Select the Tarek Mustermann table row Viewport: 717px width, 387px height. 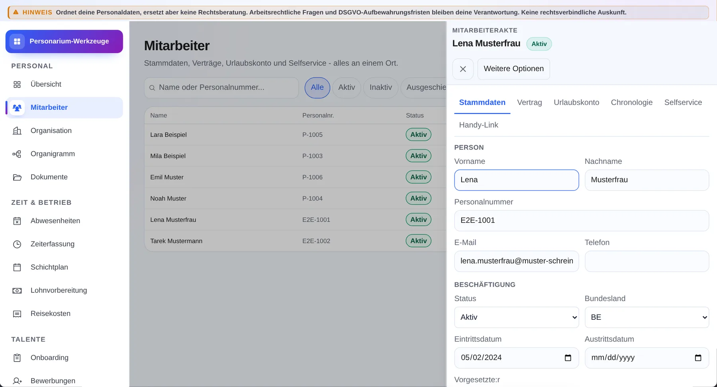(295, 241)
